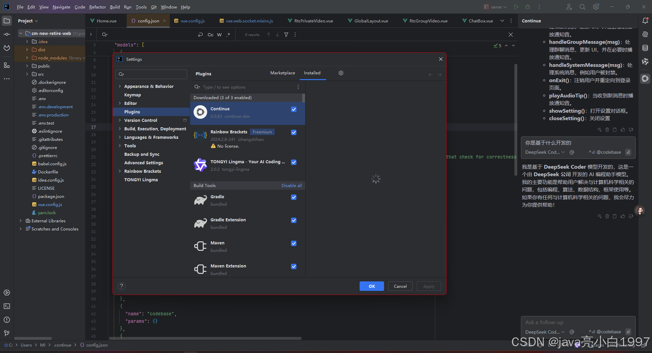Open the Problems tool window icon
Image resolution: width=652 pixels, height=353 pixels.
[7, 320]
